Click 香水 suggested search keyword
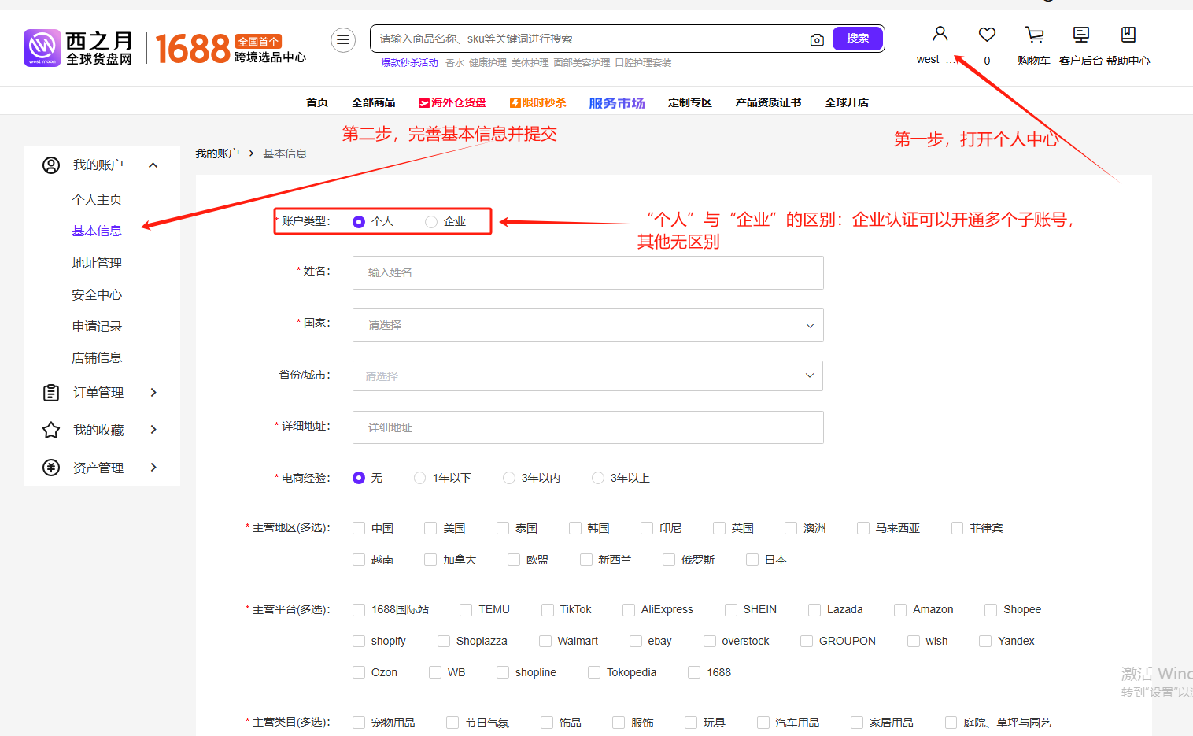The height and width of the screenshot is (736, 1193). coord(455,63)
